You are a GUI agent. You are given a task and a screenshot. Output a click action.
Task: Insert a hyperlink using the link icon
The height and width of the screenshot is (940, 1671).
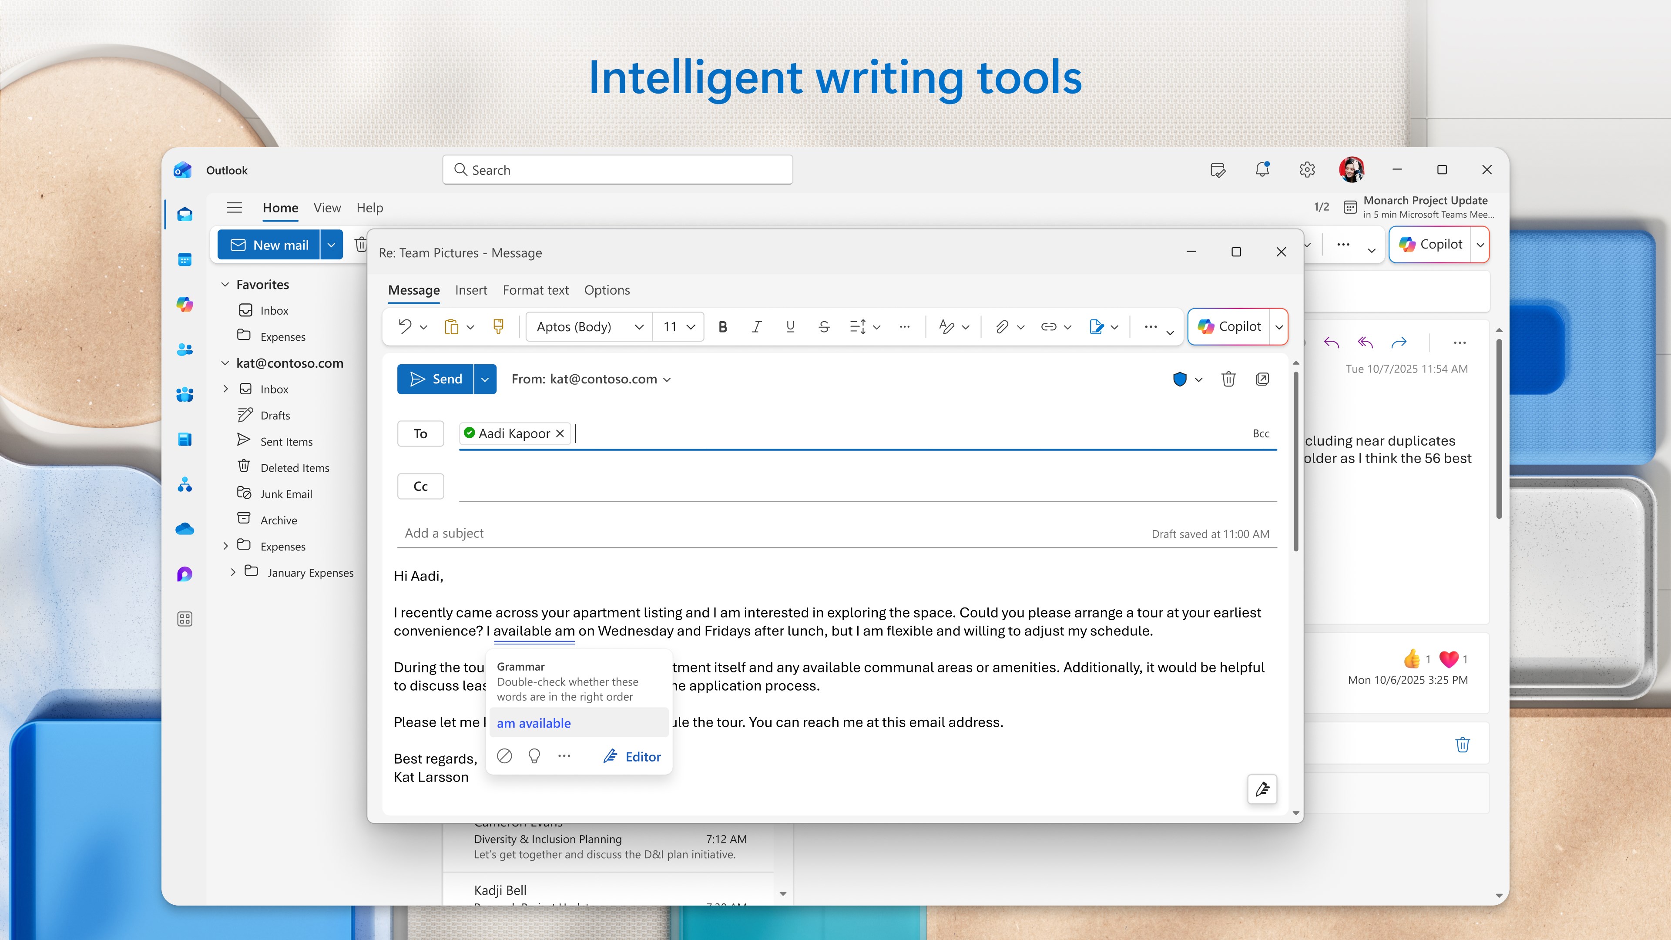click(x=1048, y=326)
